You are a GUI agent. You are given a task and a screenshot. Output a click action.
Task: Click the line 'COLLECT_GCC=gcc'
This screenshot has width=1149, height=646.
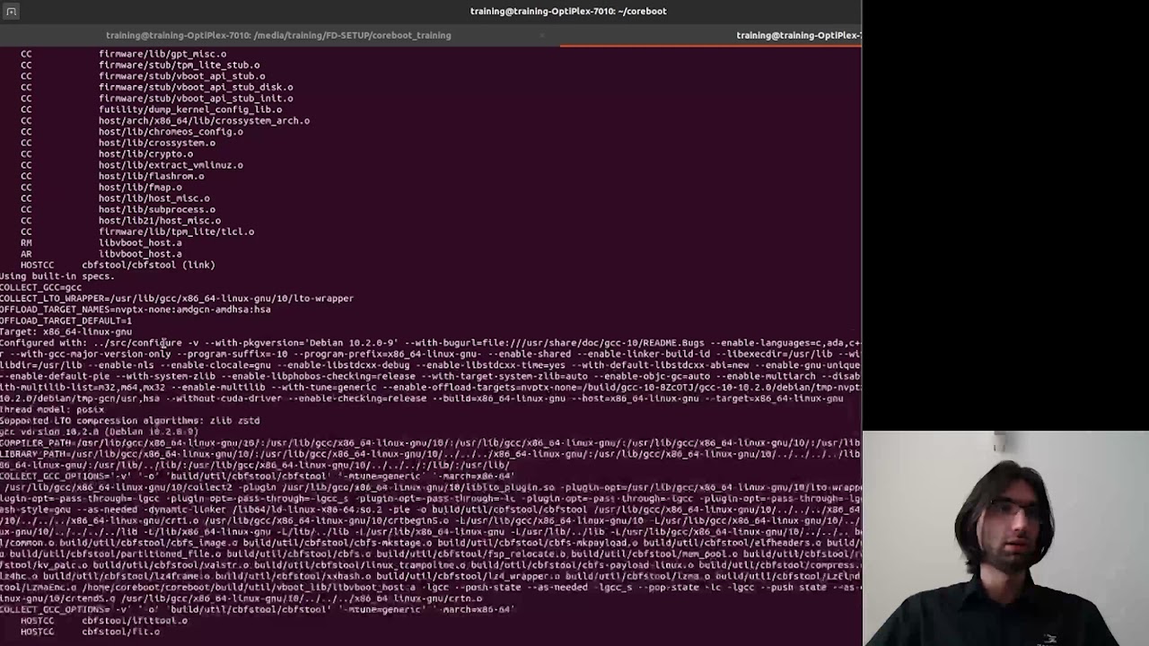tap(41, 287)
